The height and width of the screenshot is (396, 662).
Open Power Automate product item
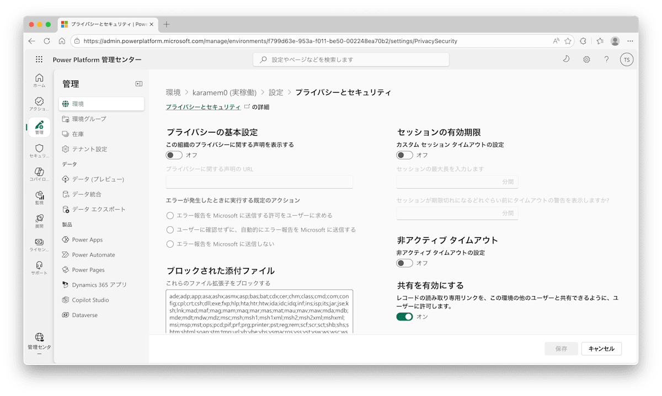click(102, 255)
